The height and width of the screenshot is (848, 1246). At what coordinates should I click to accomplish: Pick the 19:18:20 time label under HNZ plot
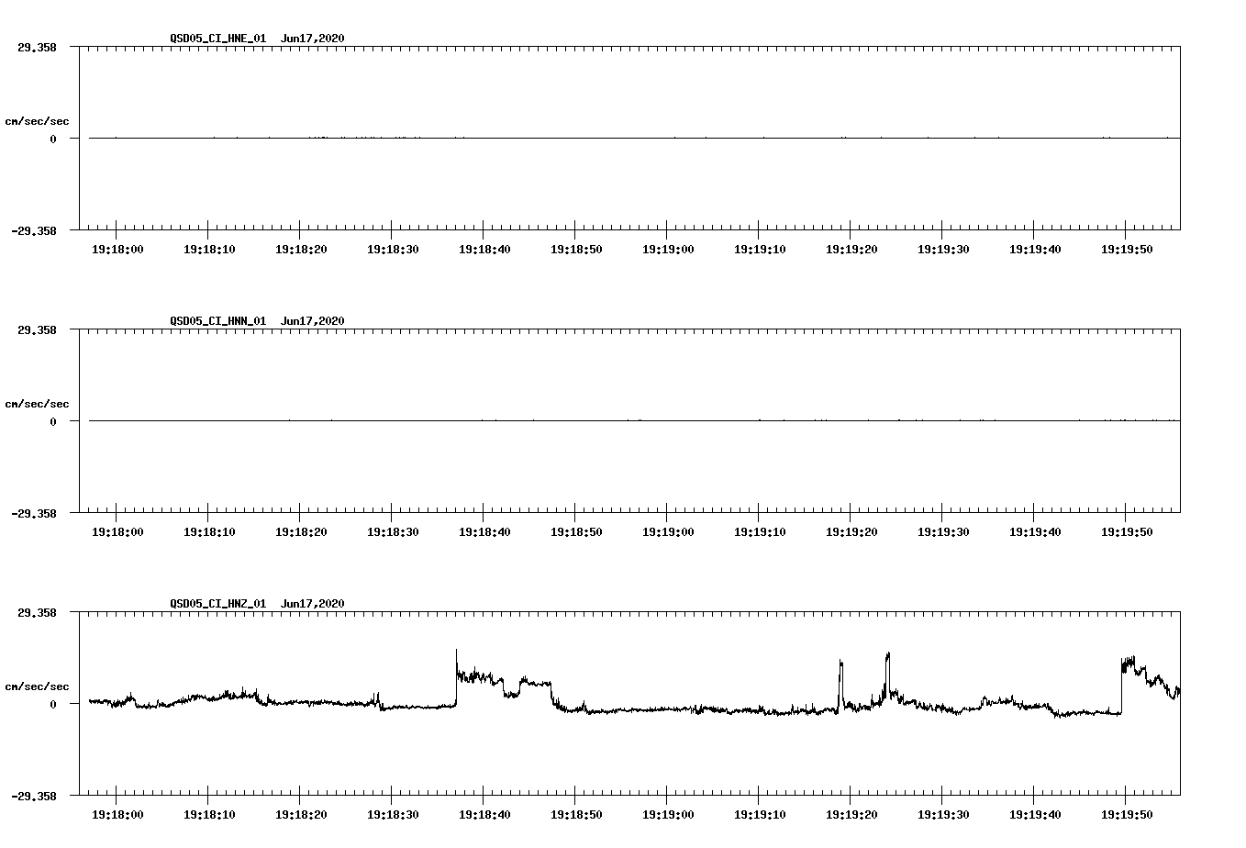click(301, 814)
